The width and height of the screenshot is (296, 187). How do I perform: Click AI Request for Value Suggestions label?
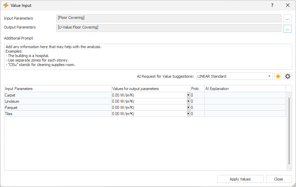point(165,76)
